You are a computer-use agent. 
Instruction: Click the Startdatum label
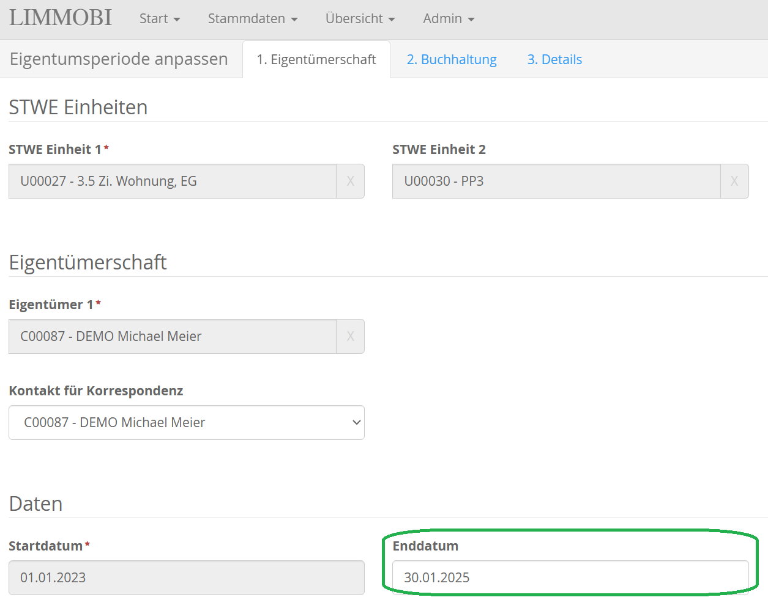[x=46, y=546]
